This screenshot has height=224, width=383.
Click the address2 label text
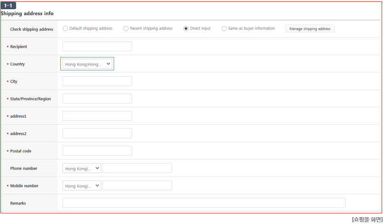coord(18,134)
